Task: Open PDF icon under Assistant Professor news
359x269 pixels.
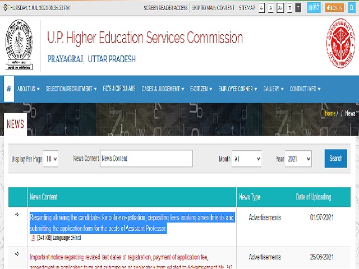Action: pyautogui.click(x=33, y=238)
